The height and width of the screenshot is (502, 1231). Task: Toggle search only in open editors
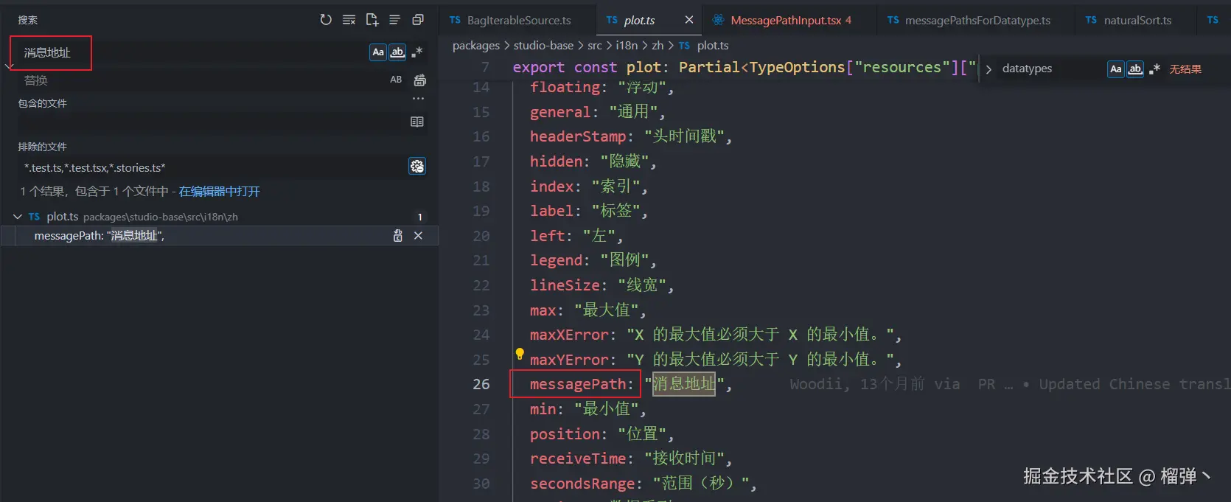(417, 122)
